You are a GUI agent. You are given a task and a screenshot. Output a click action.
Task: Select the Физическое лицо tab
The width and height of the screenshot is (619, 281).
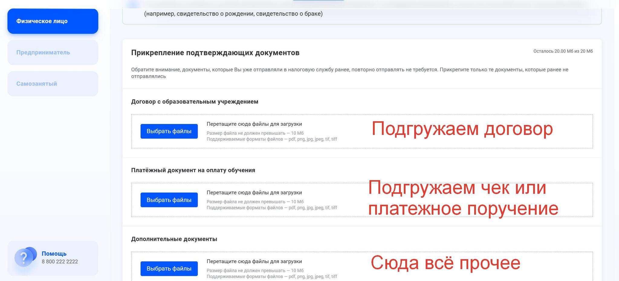pos(53,21)
